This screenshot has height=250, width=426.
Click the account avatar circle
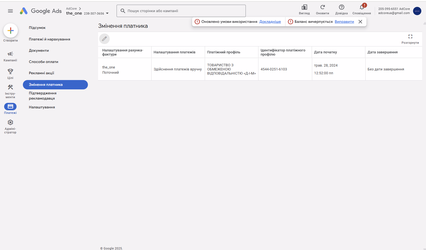417,11
